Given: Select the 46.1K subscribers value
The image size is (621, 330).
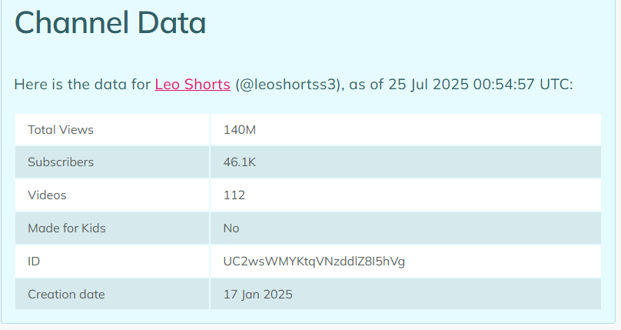Looking at the screenshot, I should [240, 162].
